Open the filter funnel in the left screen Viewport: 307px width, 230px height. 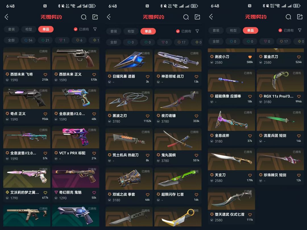[x=95, y=29]
